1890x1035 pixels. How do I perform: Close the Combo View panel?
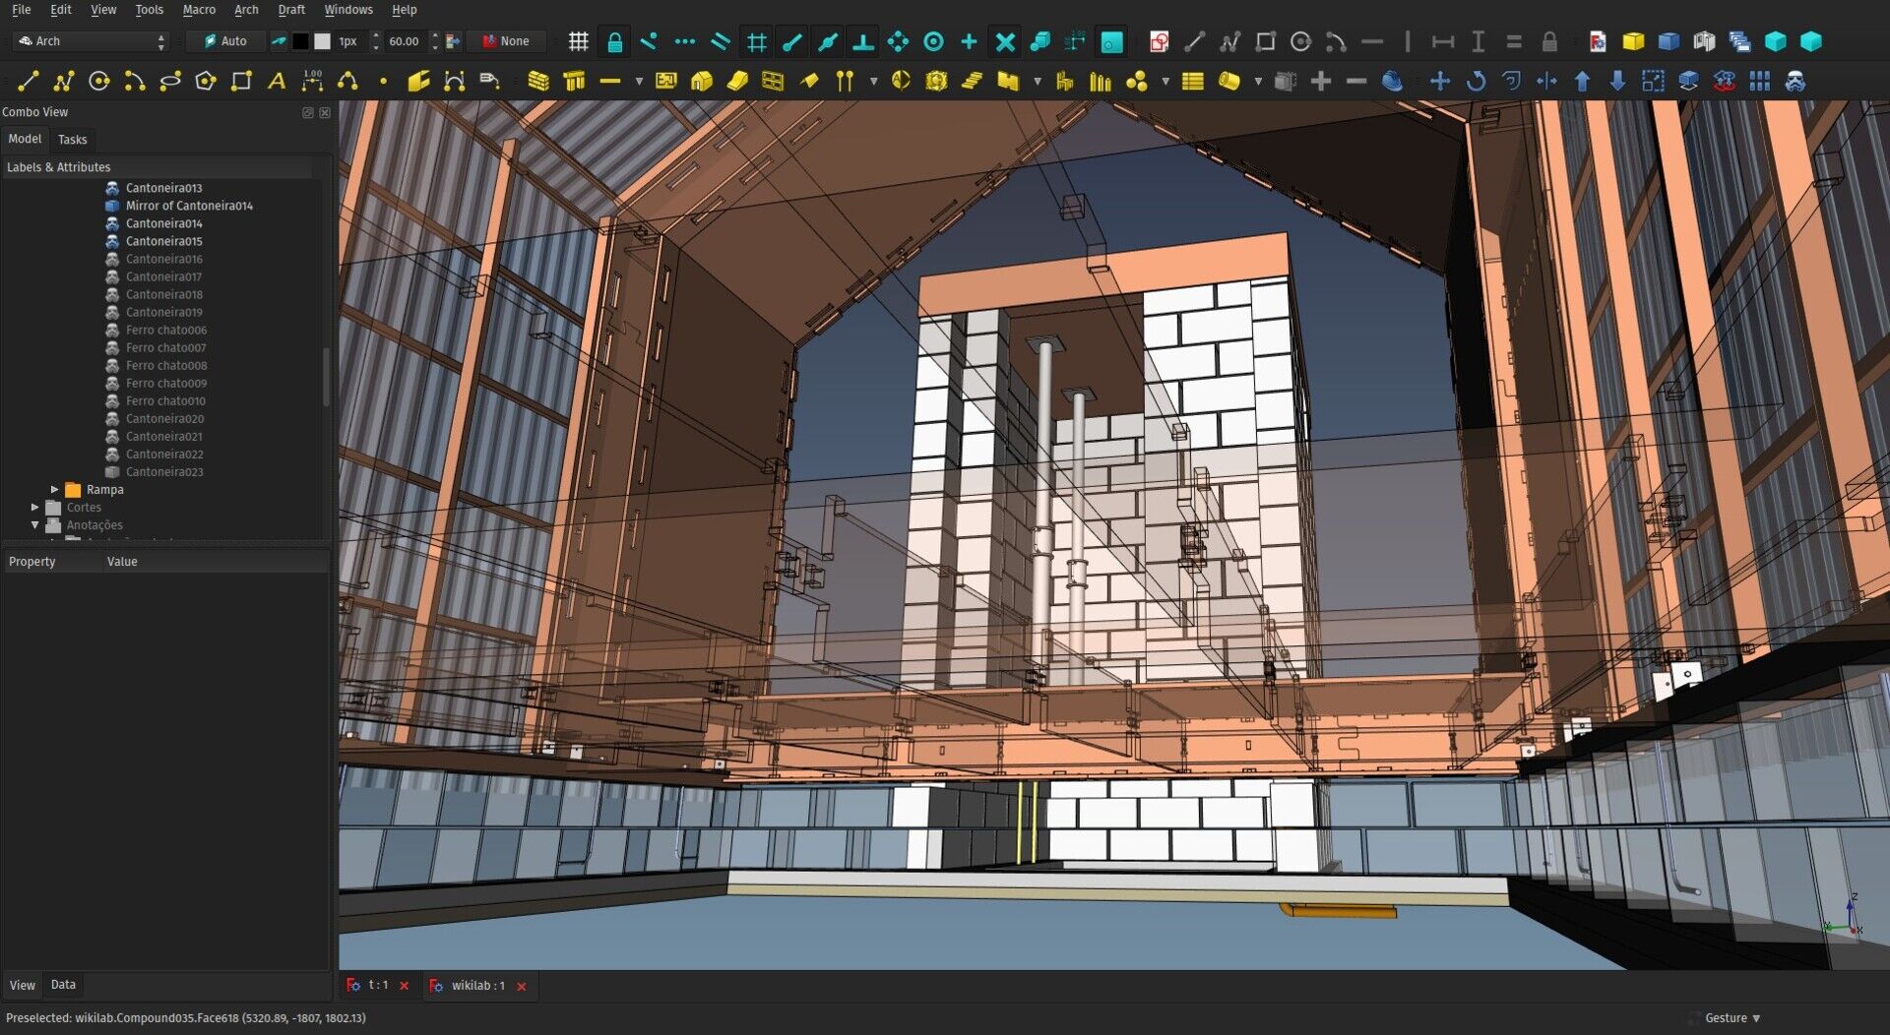pyautogui.click(x=325, y=113)
